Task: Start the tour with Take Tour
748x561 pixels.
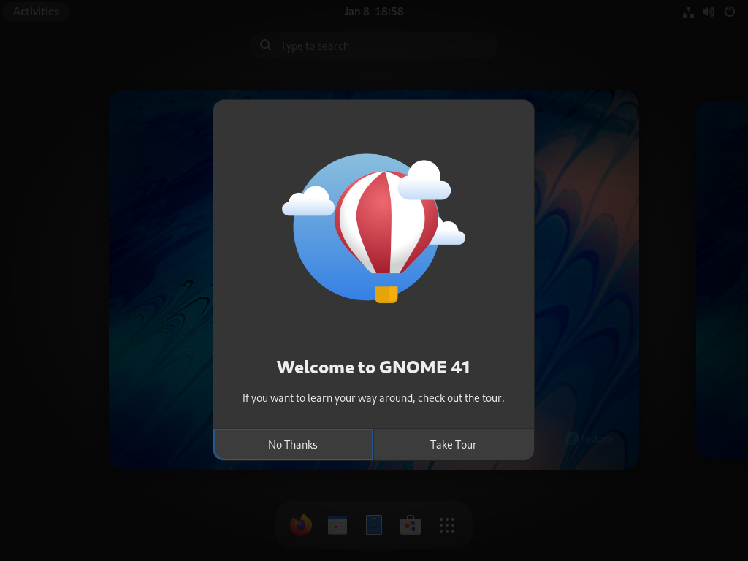Action: coord(454,445)
